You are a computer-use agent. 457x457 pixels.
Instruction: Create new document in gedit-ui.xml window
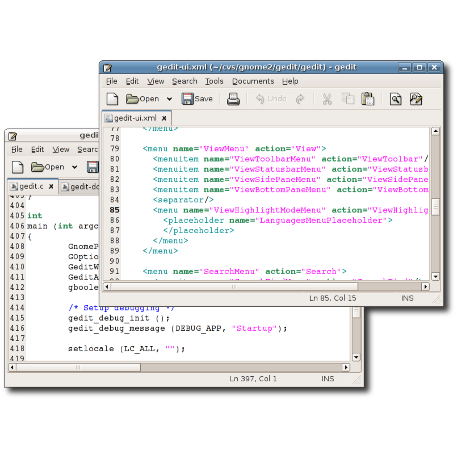(x=112, y=99)
